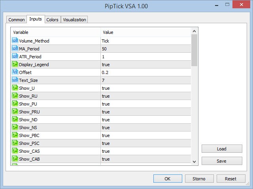The image size is (253, 189).
Task: Click the Volume_Method integer type icon
Action: point(15,41)
